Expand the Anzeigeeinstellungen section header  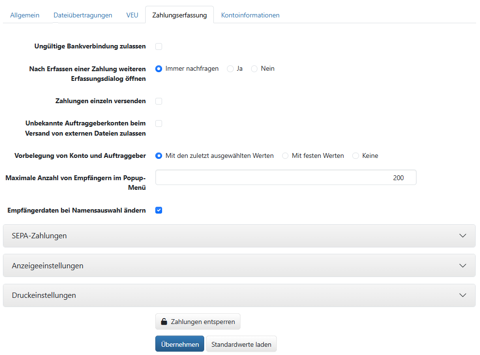(239, 265)
